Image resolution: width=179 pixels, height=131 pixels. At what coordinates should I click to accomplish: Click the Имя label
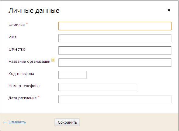click(x=12, y=37)
